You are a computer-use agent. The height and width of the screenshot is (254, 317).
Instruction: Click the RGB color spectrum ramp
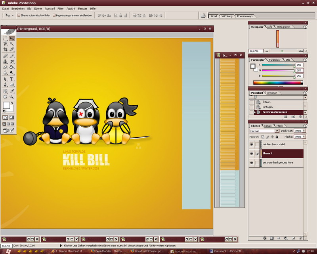coord(278,83)
